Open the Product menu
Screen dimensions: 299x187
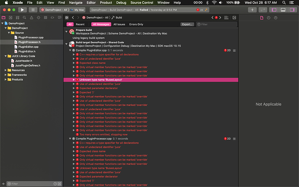coord(106,3)
